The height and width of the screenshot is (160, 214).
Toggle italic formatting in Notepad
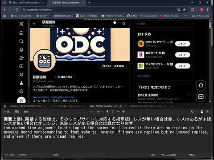tap(113, 112)
